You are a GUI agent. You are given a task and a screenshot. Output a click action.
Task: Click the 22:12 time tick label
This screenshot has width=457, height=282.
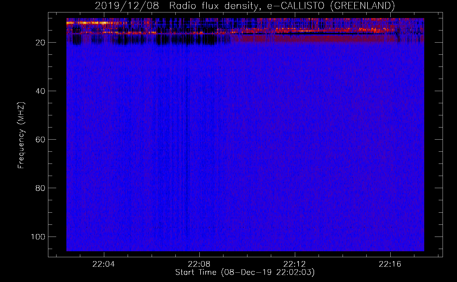[x=295, y=264]
